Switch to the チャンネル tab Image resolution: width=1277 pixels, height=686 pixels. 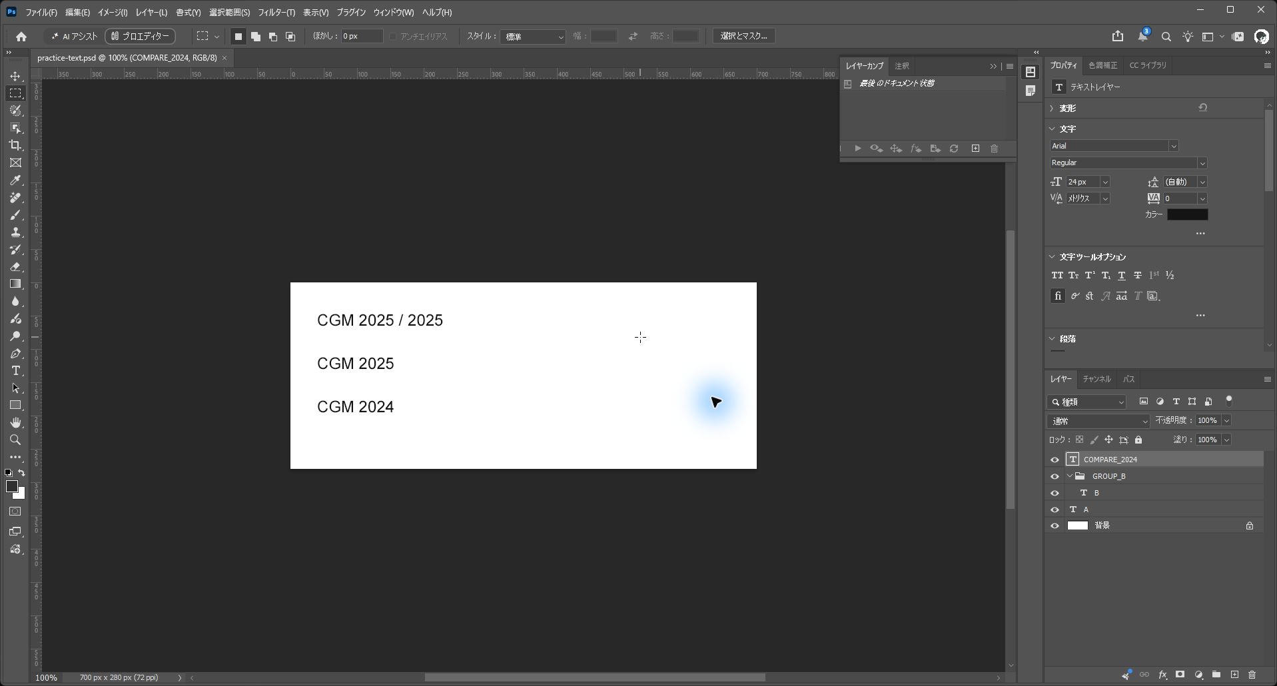pos(1096,379)
